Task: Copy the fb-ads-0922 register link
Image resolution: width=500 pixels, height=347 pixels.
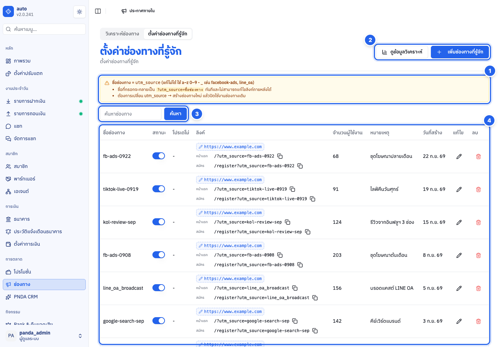Action: tap(300, 166)
